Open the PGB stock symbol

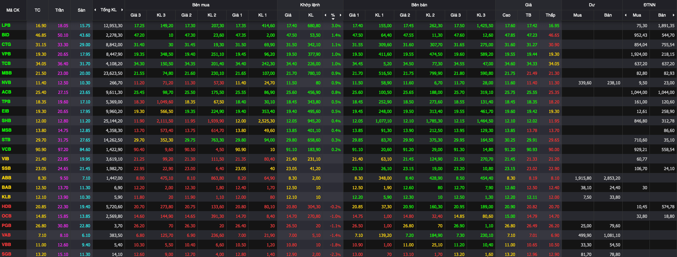click(6, 226)
